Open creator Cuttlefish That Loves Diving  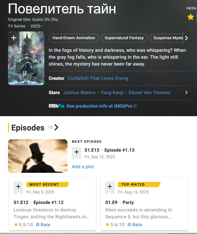tap(98, 78)
